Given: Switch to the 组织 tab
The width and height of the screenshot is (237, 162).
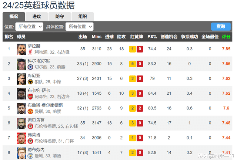Looking at the screenshot, I should pos(83,16).
